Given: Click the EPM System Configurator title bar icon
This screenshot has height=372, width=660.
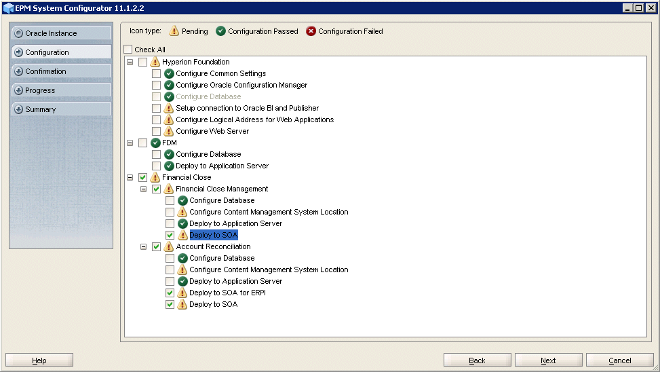Looking at the screenshot, I should click(8, 8).
